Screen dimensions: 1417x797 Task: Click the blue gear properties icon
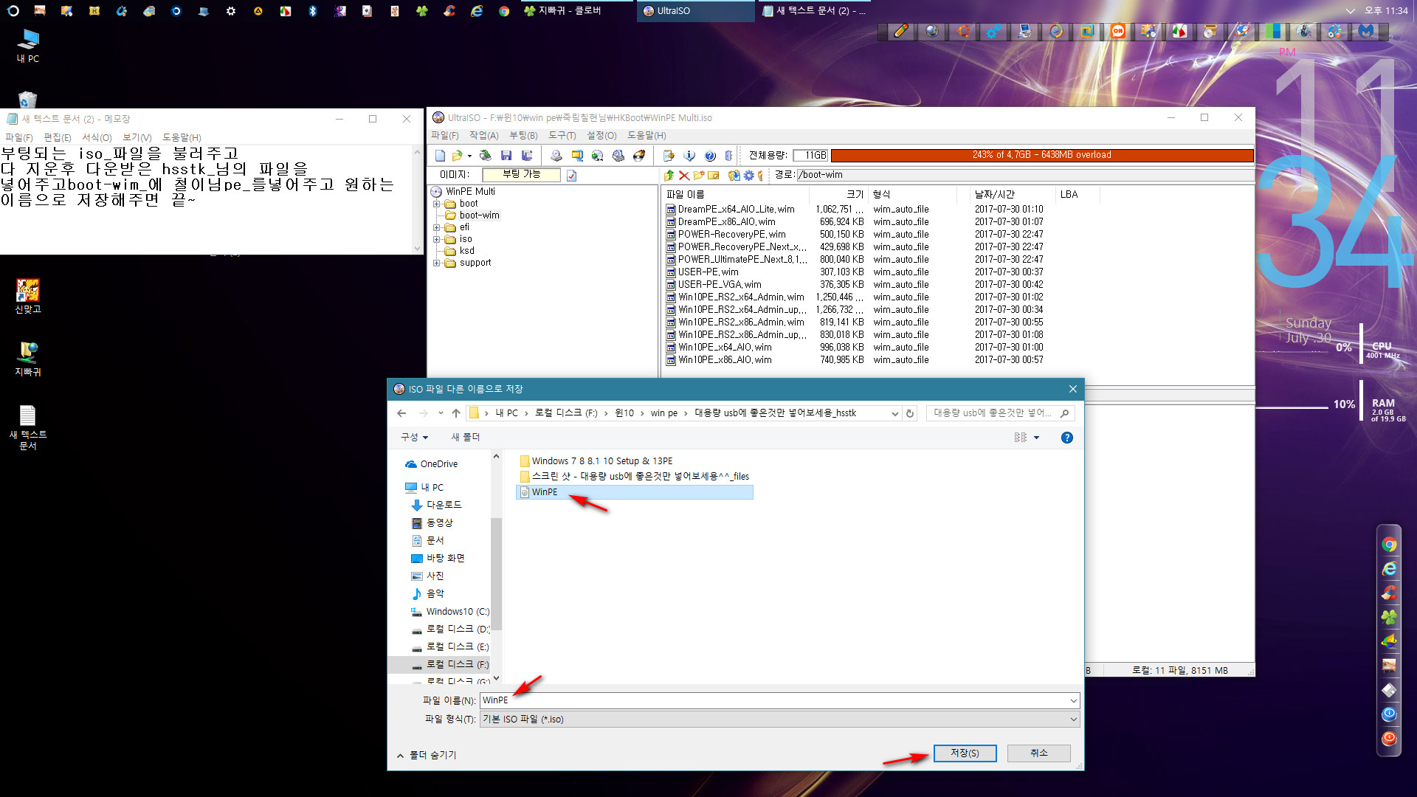point(748,175)
